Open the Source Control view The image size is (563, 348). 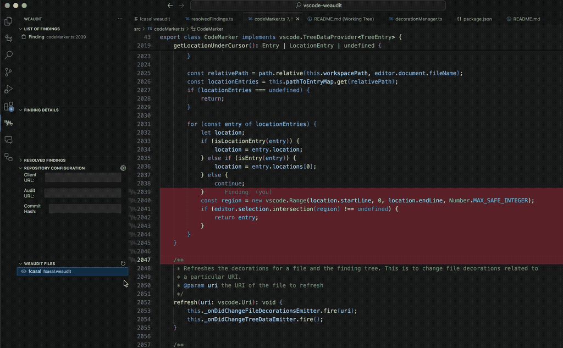tap(8, 72)
